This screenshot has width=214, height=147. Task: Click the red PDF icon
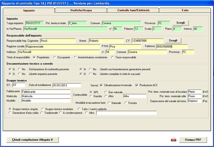[174, 140]
